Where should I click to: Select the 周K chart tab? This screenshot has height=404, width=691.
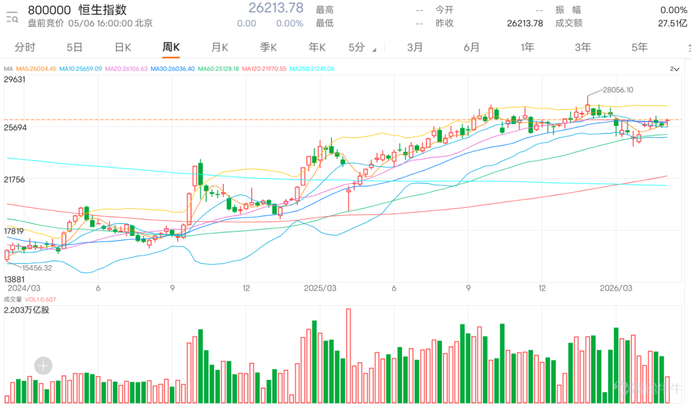tap(171, 47)
